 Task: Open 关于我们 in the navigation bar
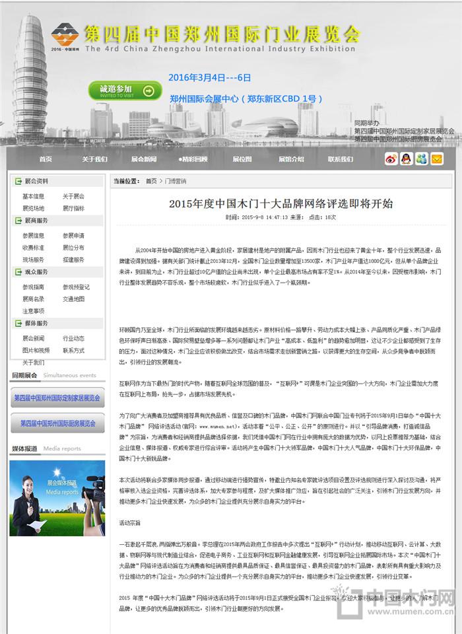(95, 159)
